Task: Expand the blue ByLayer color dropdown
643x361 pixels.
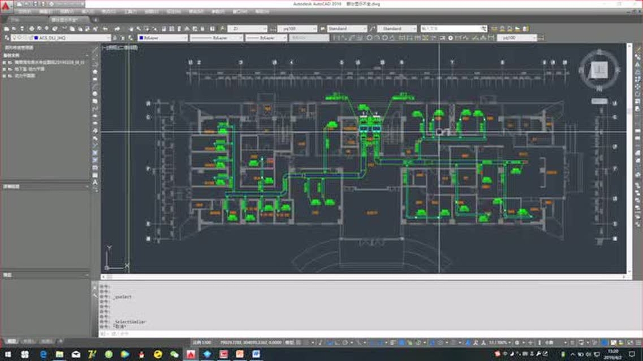Action: [163, 38]
